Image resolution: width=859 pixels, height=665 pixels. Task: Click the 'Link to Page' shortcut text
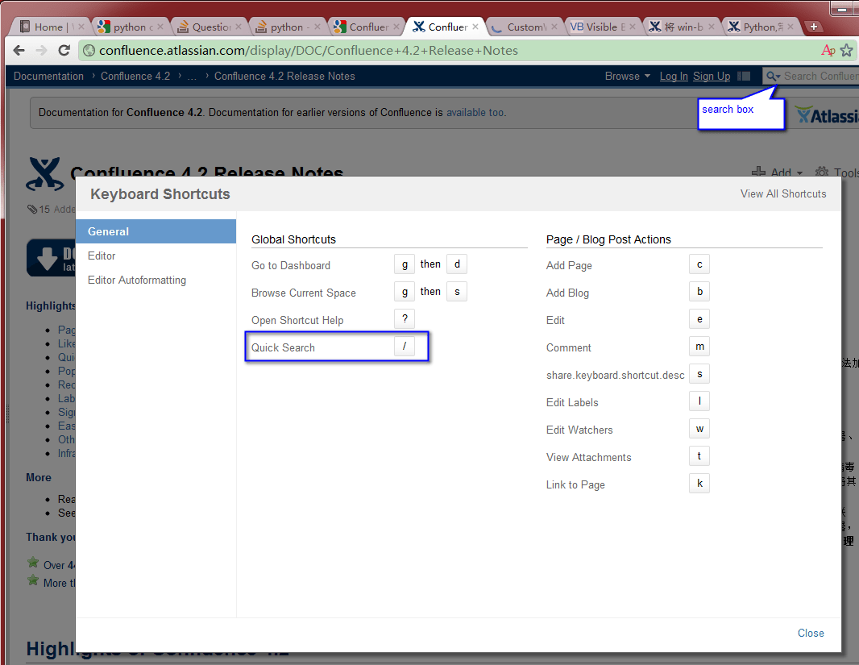point(575,484)
